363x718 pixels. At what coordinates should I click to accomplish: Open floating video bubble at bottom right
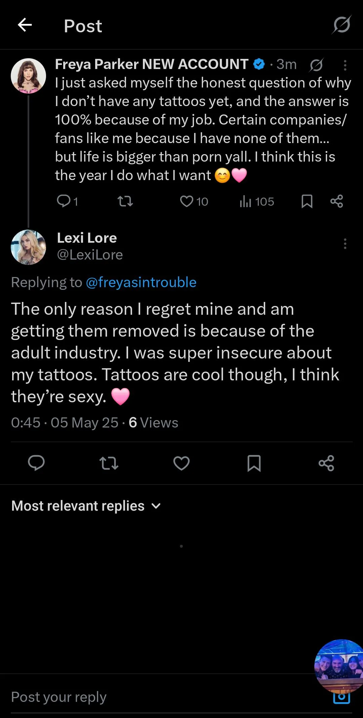(x=339, y=665)
